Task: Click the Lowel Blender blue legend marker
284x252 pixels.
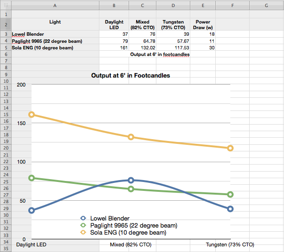Action: (83, 218)
